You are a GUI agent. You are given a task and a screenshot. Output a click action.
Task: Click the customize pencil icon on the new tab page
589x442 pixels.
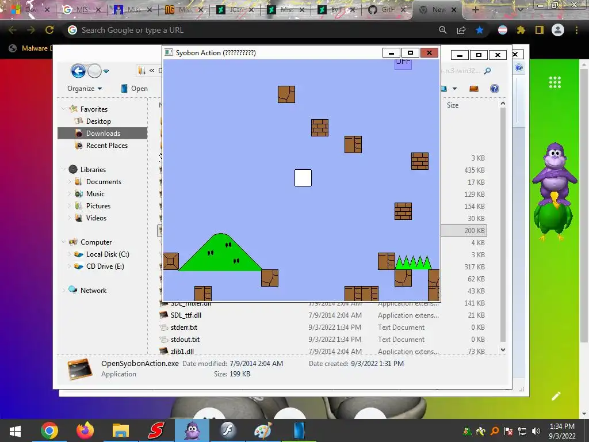556,396
